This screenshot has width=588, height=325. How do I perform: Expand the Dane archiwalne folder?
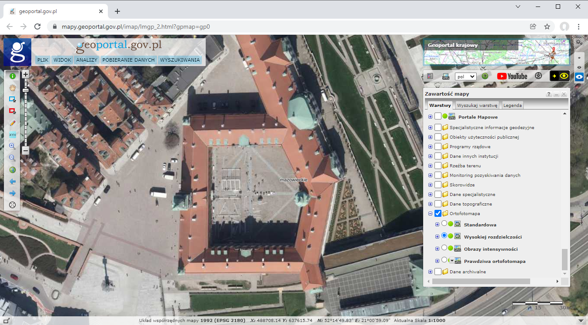coord(431,272)
